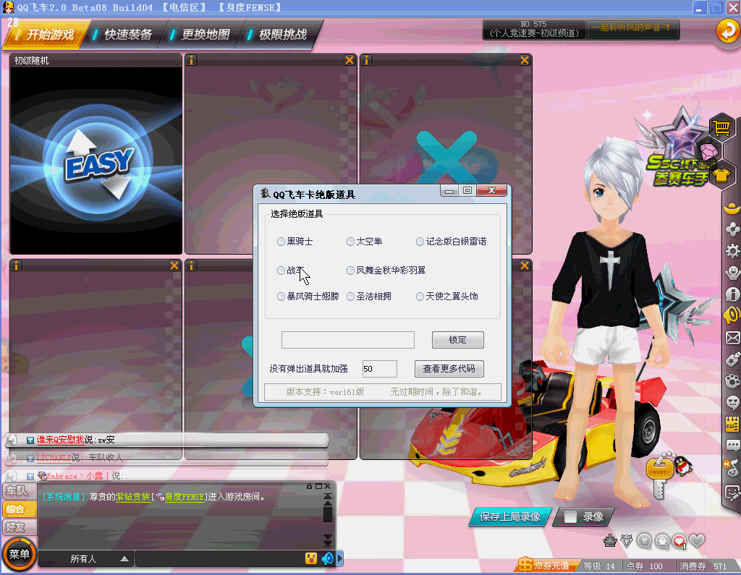
Task: Click the room title 一起聆听风的声音
Action: pyautogui.click(x=632, y=28)
